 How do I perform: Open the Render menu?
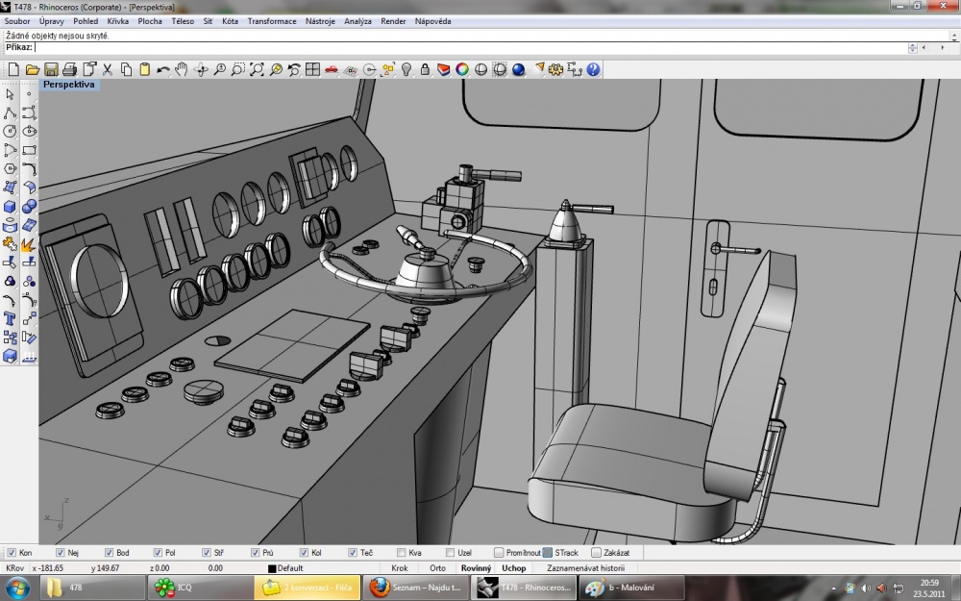393,21
